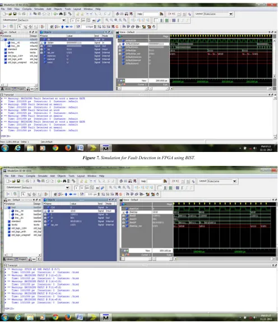Click Select Mode pointer icon, bist window
This screenshot has width=279, height=323.
24,194
